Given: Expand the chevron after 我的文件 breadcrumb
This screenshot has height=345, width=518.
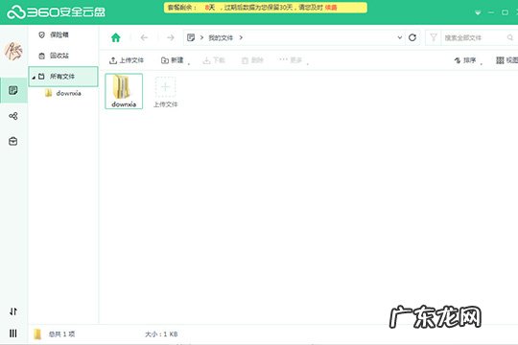Looking at the screenshot, I should coord(241,37).
